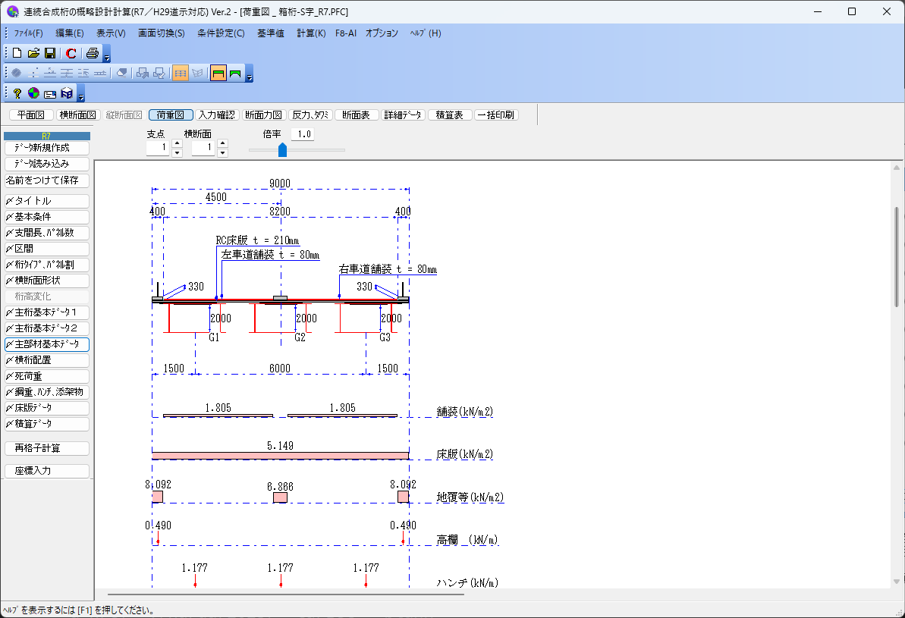Open the 表示(V) menu
The width and height of the screenshot is (905, 618).
111,33
